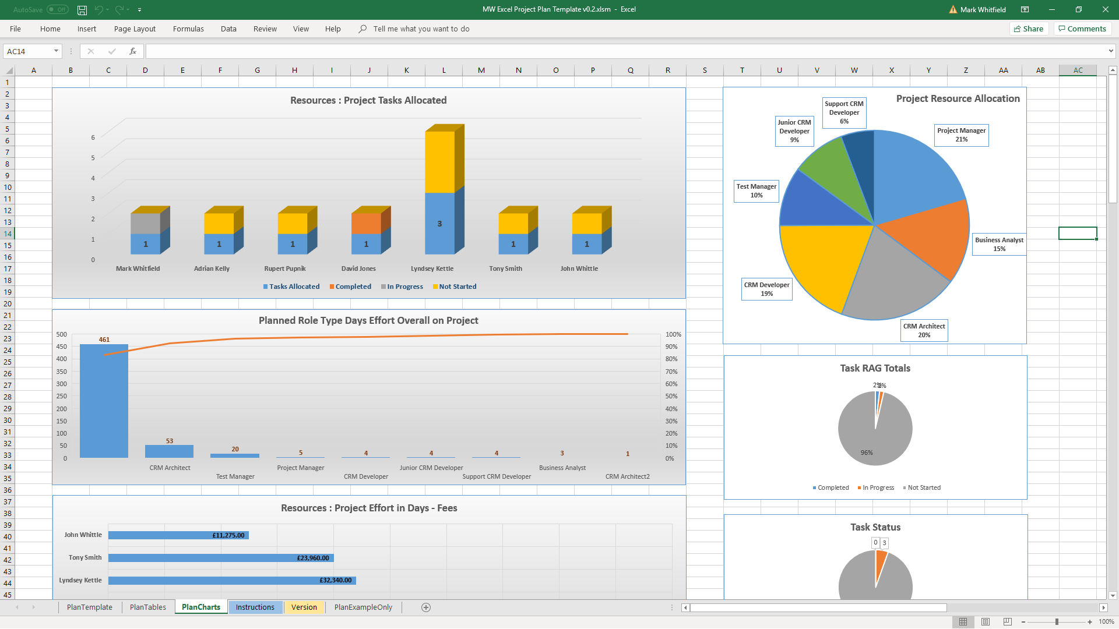This screenshot has width=1119, height=629.
Task: Select the Instructions sheet tab
Action: [255, 607]
